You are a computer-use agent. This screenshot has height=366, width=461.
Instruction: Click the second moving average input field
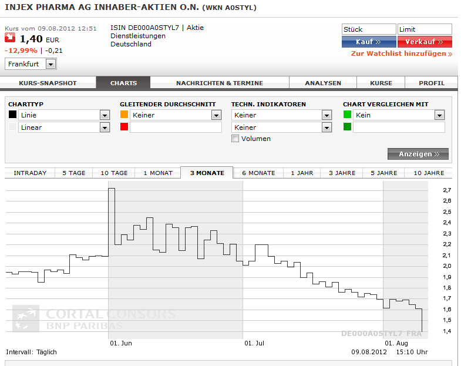pos(176,127)
